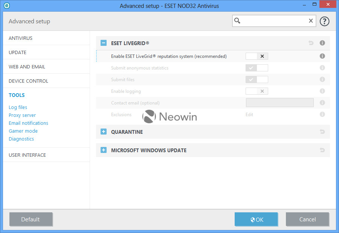This screenshot has height=233, width=339.
Task: Confirm settings with OK button
Action: [x=256, y=219]
